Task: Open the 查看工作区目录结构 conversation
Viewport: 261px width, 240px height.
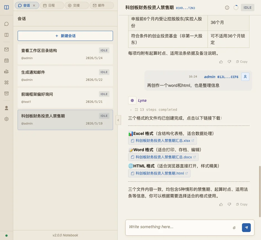Action: coord(65,54)
